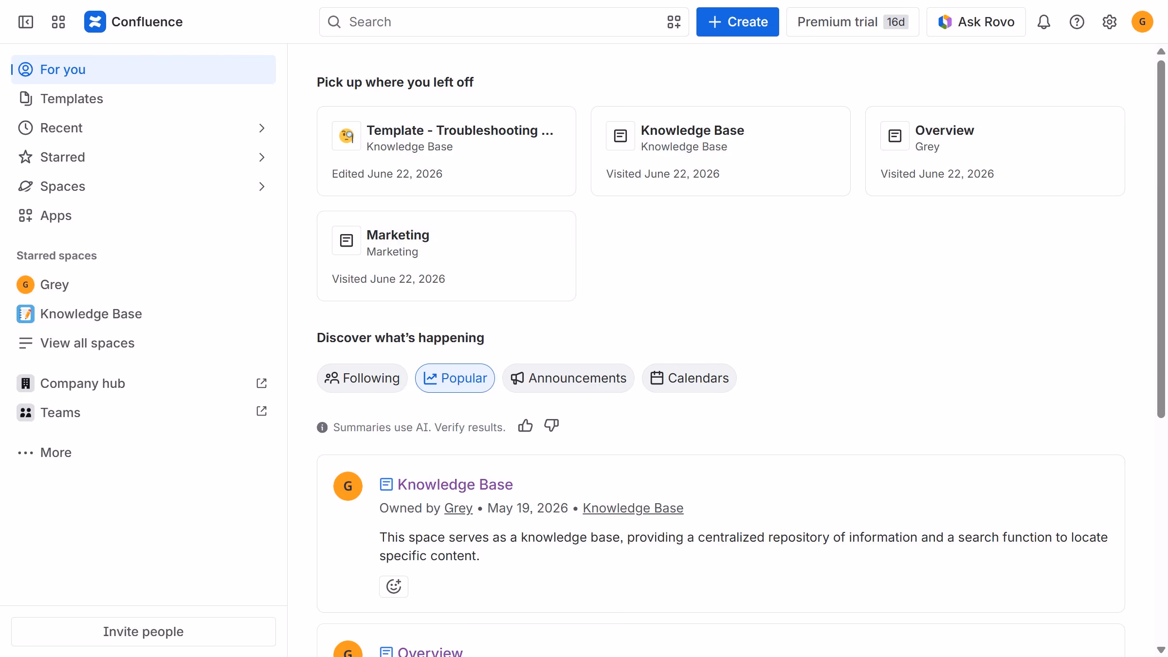The height and width of the screenshot is (657, 1168).
Task: Switch to the Popular tab
Action: coord(455,378)
